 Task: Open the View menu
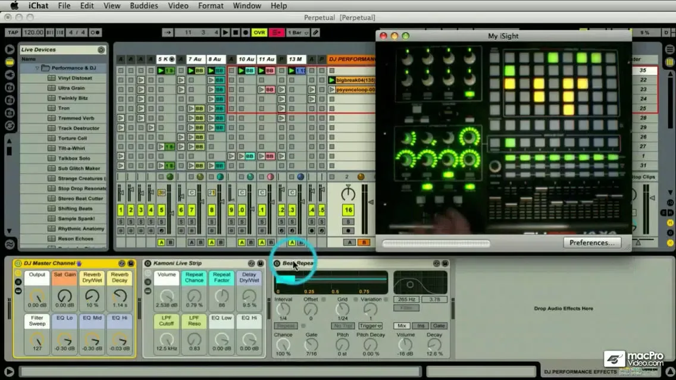(x=112, y=5)
